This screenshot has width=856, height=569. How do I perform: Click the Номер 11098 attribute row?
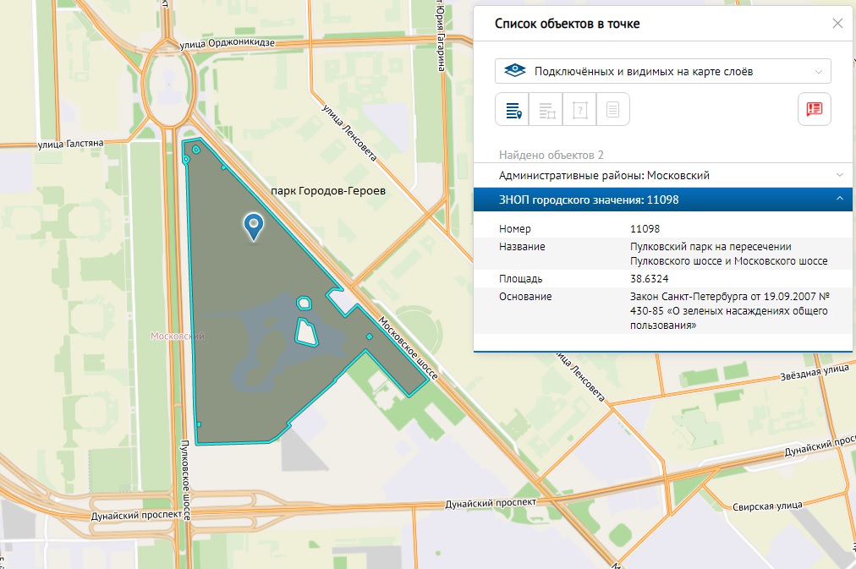[662, 229]
